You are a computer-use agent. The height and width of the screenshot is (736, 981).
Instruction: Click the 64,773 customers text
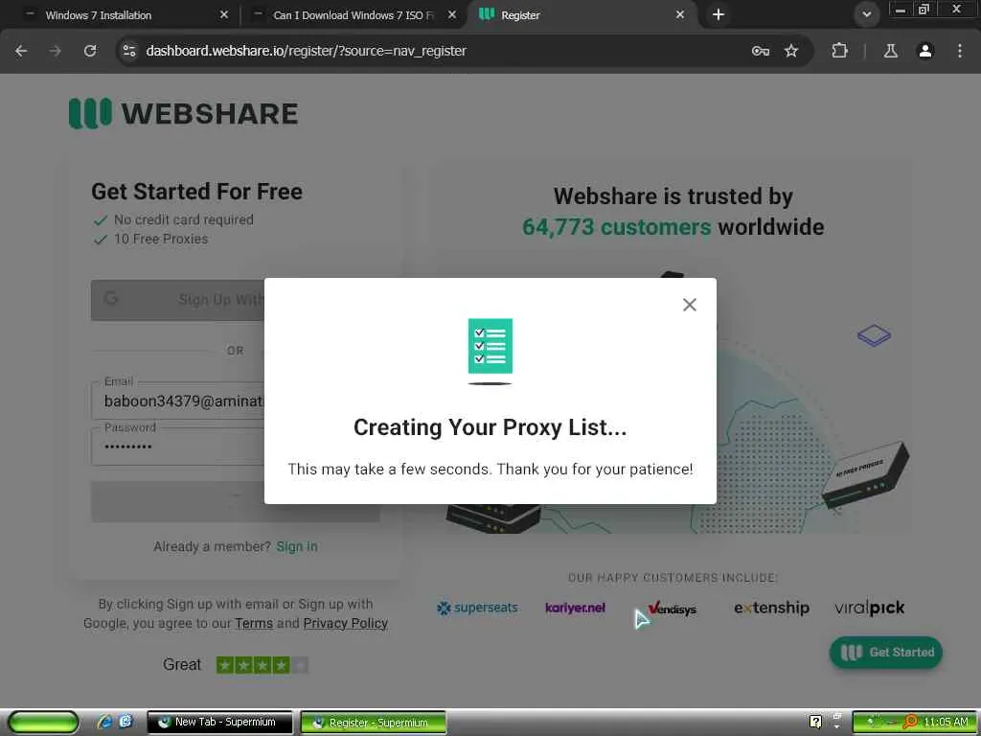coord(616,226)
